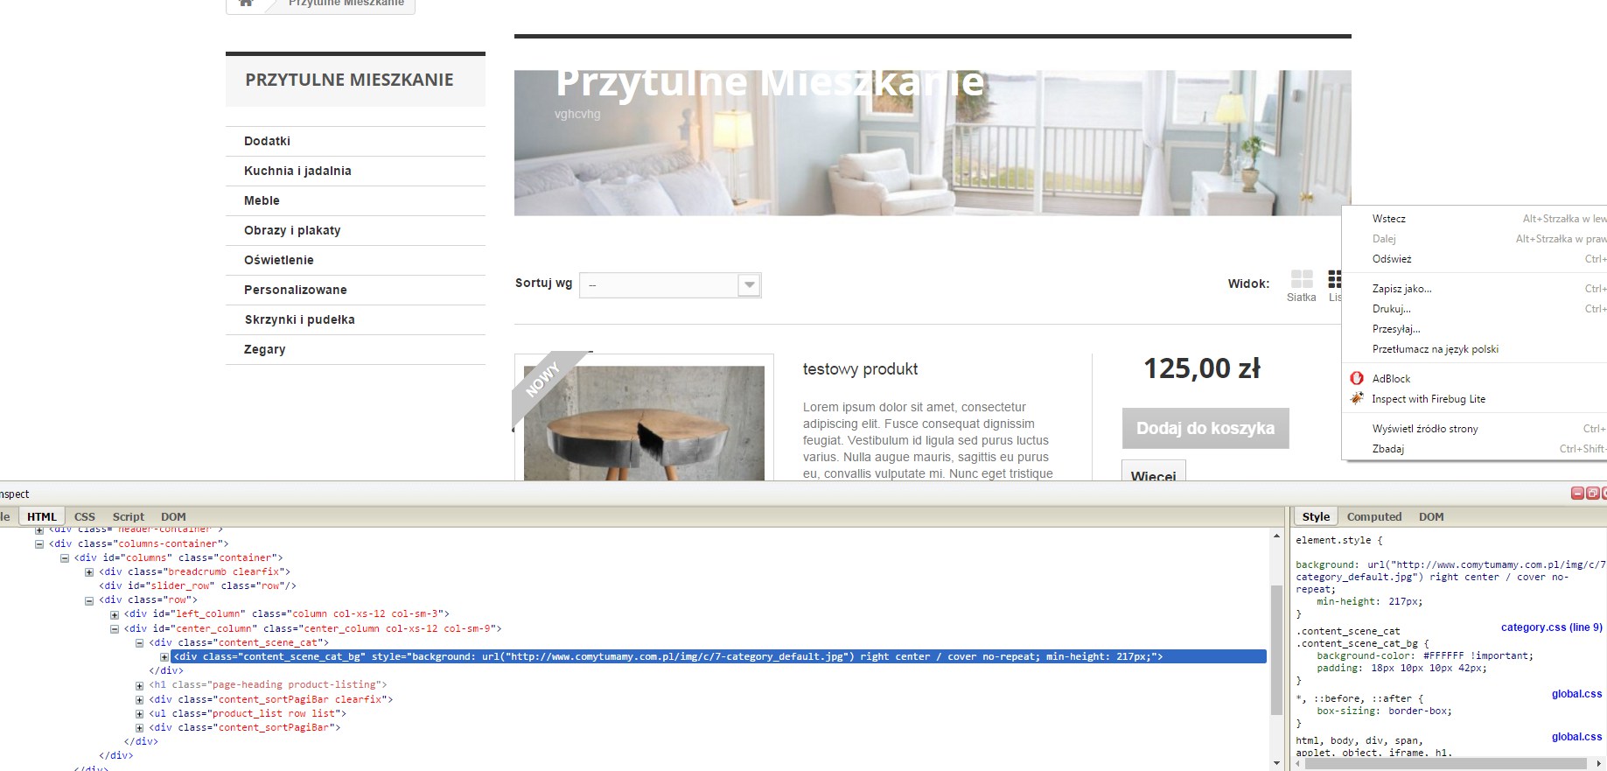Go to Kuchnia i jadalnia category
Screen dimensions: 1607x771
click(297, 171)
